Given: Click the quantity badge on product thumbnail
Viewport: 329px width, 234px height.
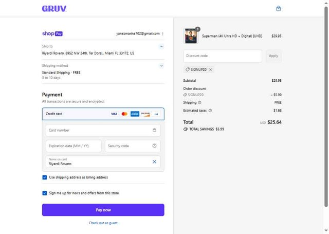Looking at the screenshot, I should coord(197,29).
